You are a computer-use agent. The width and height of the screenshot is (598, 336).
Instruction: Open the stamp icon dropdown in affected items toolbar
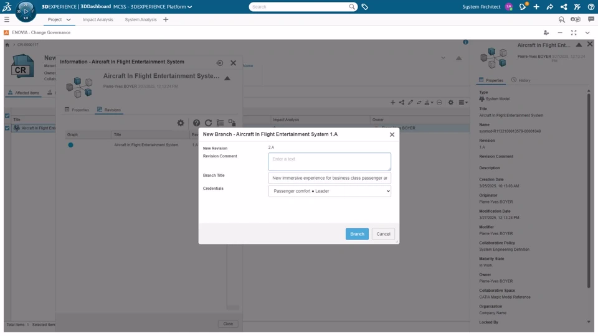[x=429, y=102]
